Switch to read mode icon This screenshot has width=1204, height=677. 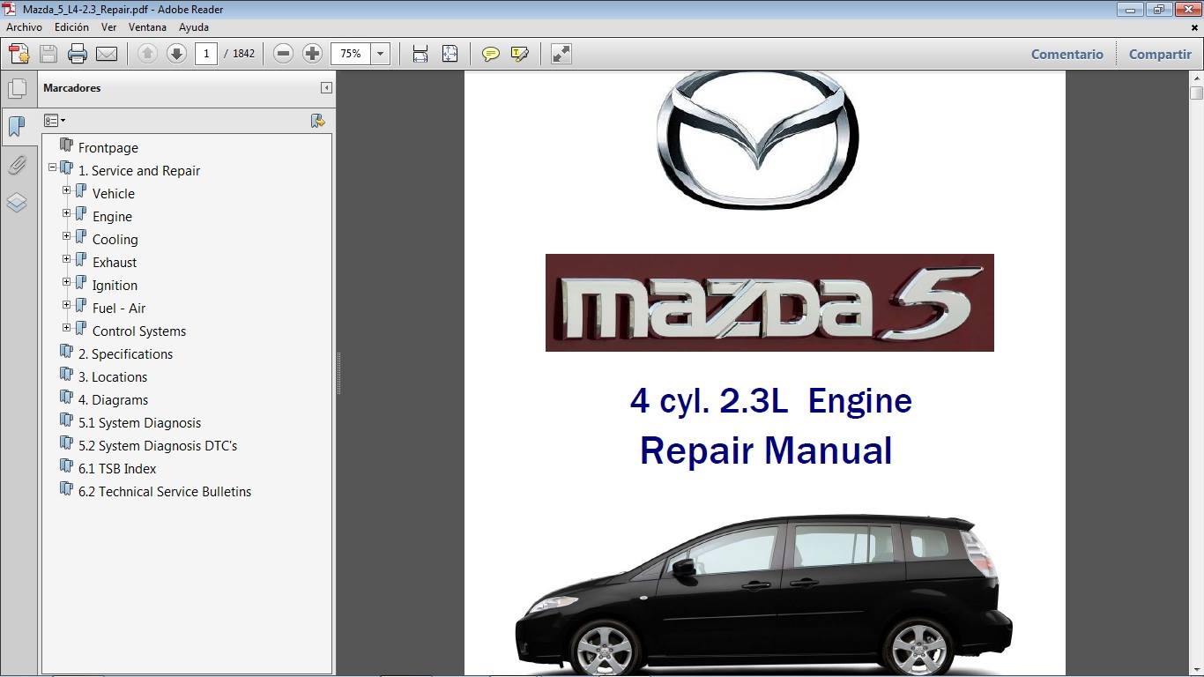click(561, 54)
